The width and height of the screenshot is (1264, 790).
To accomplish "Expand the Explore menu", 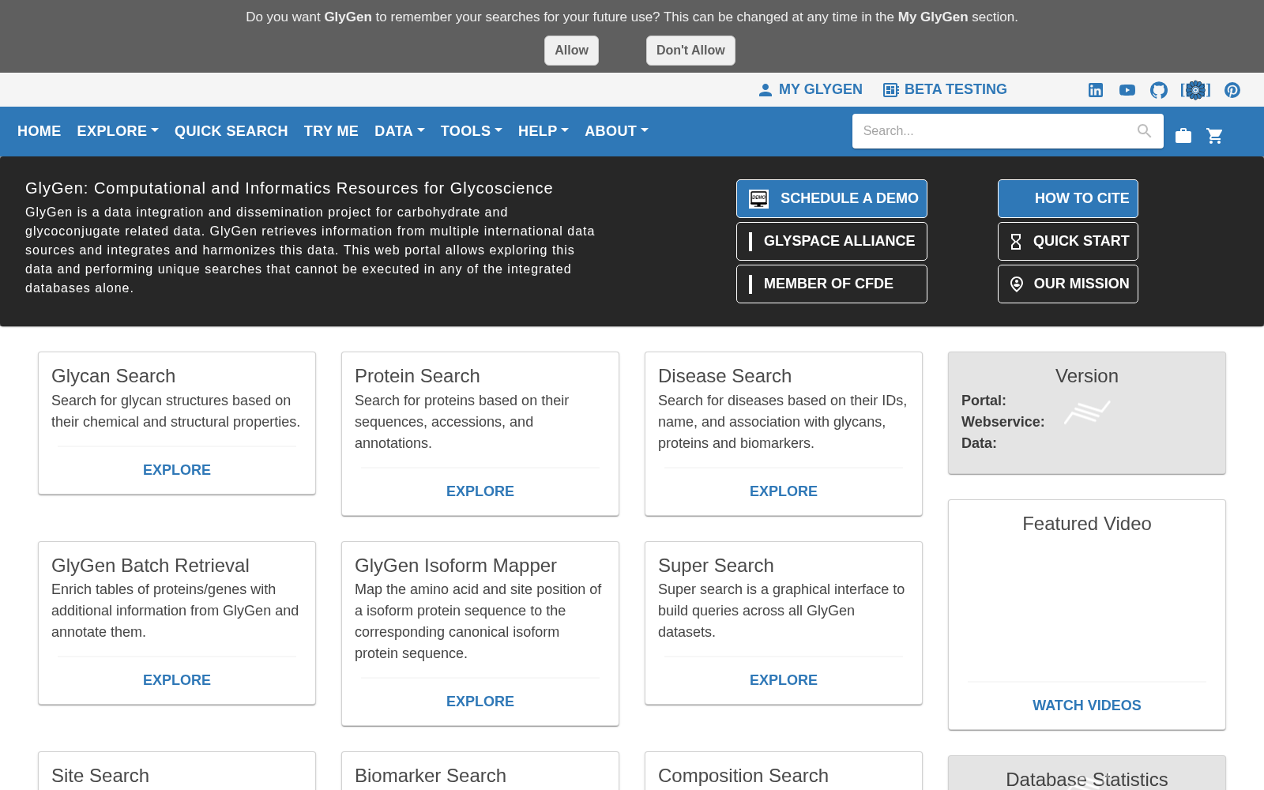I will click(x=118, y=131).
